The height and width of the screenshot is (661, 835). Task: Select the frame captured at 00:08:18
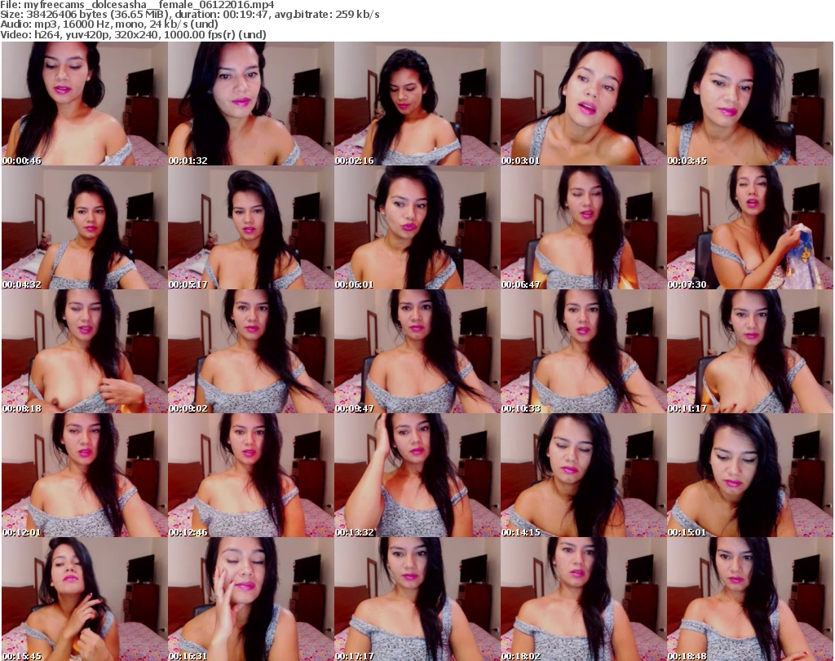(85, 352)
